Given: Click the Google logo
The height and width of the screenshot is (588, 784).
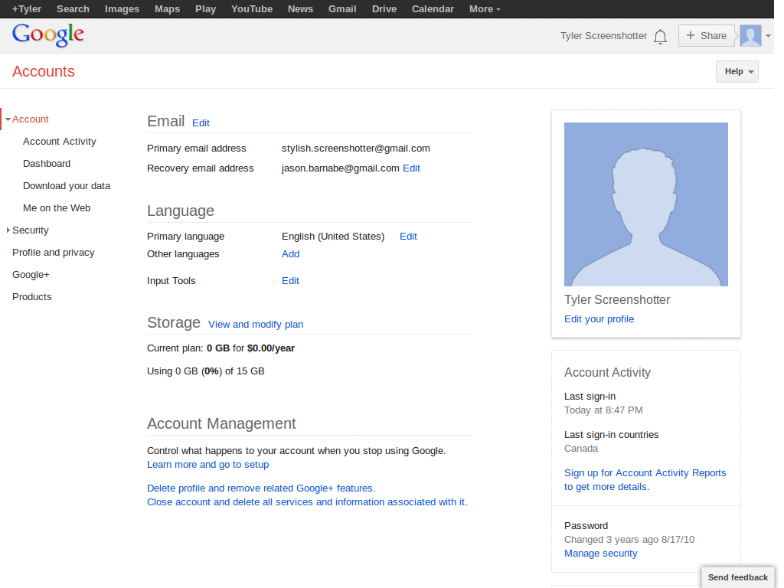Looking at the screenshot, I should click(x=48, y=35).
